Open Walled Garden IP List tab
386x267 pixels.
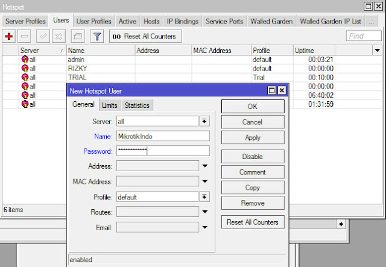(331, 22)
